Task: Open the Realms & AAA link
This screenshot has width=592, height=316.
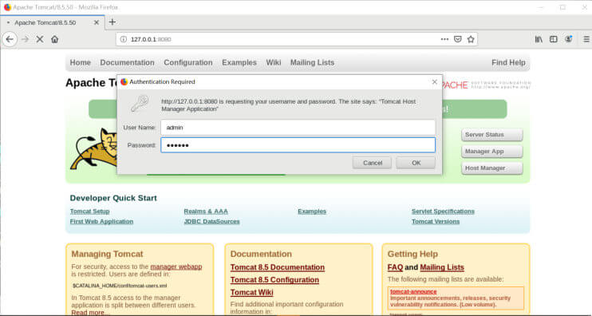Action: pos(206,211)
